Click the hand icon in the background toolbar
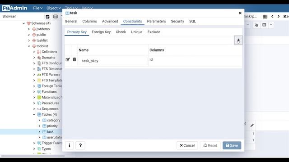The width and height of the screenshot is (289, 162). pyautogui.click(x=256, y=25)
